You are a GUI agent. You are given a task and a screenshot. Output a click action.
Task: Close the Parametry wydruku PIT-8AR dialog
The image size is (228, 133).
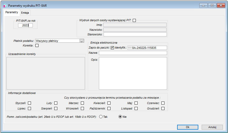(221, 5)
